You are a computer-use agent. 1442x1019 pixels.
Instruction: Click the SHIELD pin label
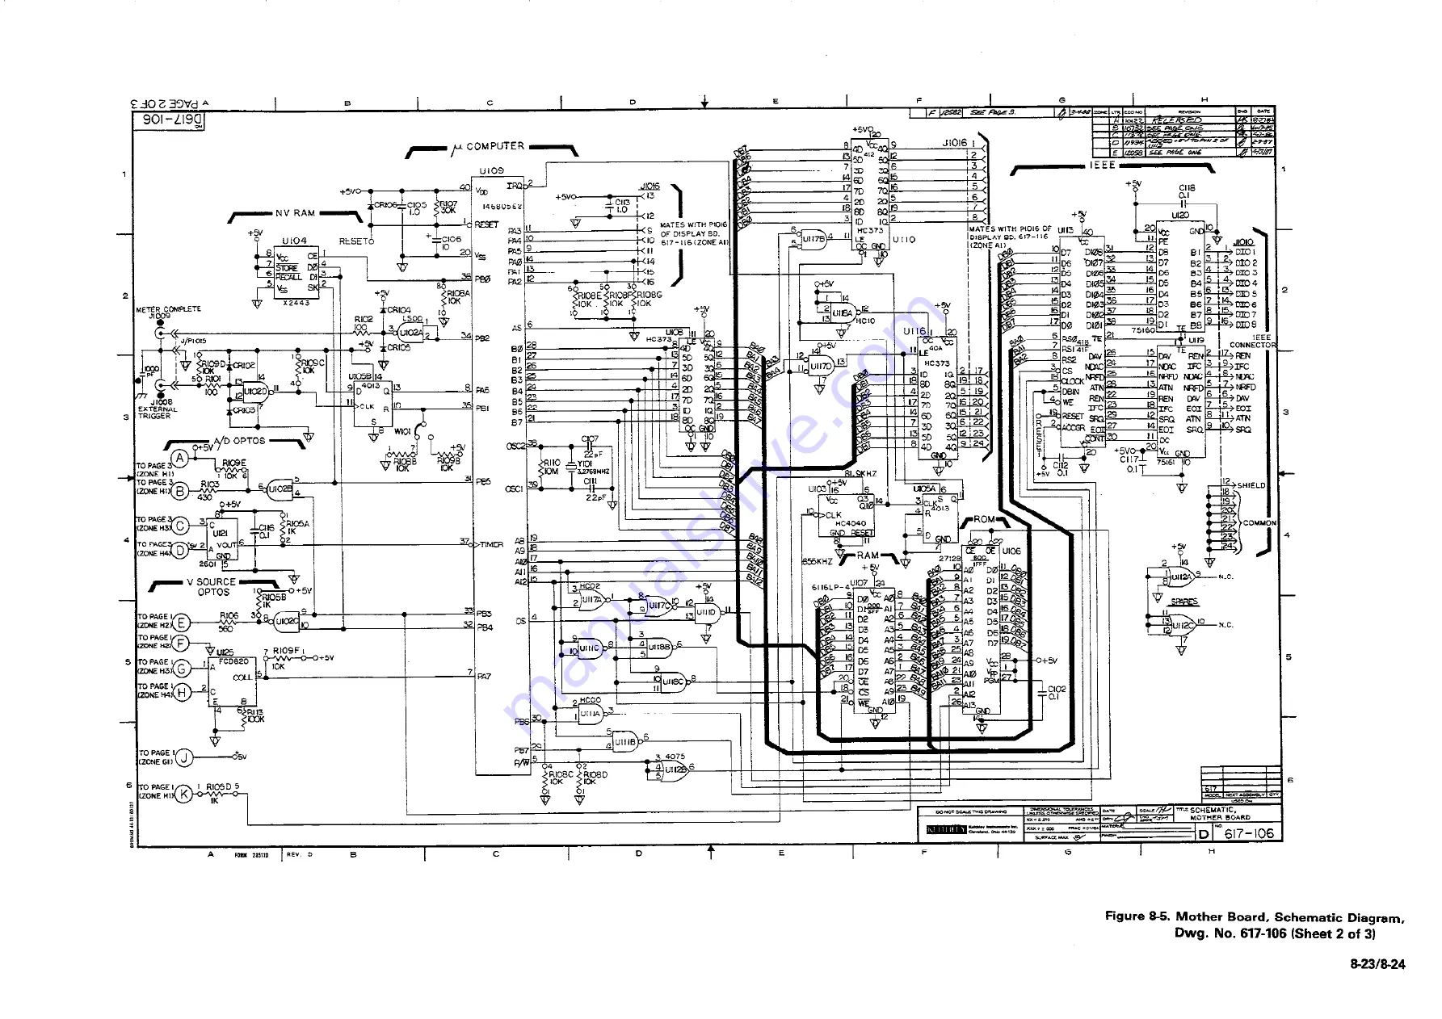pyautogui.click(x=1251, y=485)
